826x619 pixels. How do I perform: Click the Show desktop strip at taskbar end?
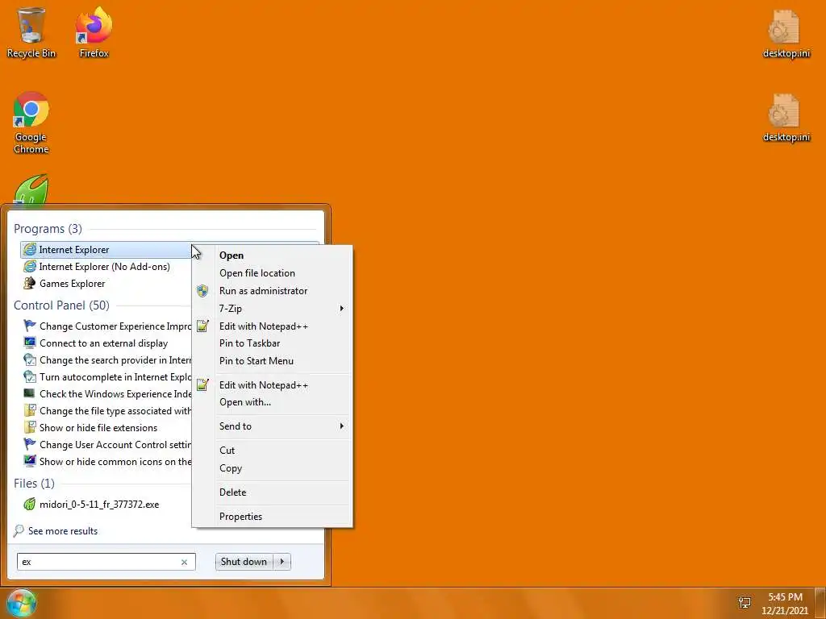(x=820, y=604)
